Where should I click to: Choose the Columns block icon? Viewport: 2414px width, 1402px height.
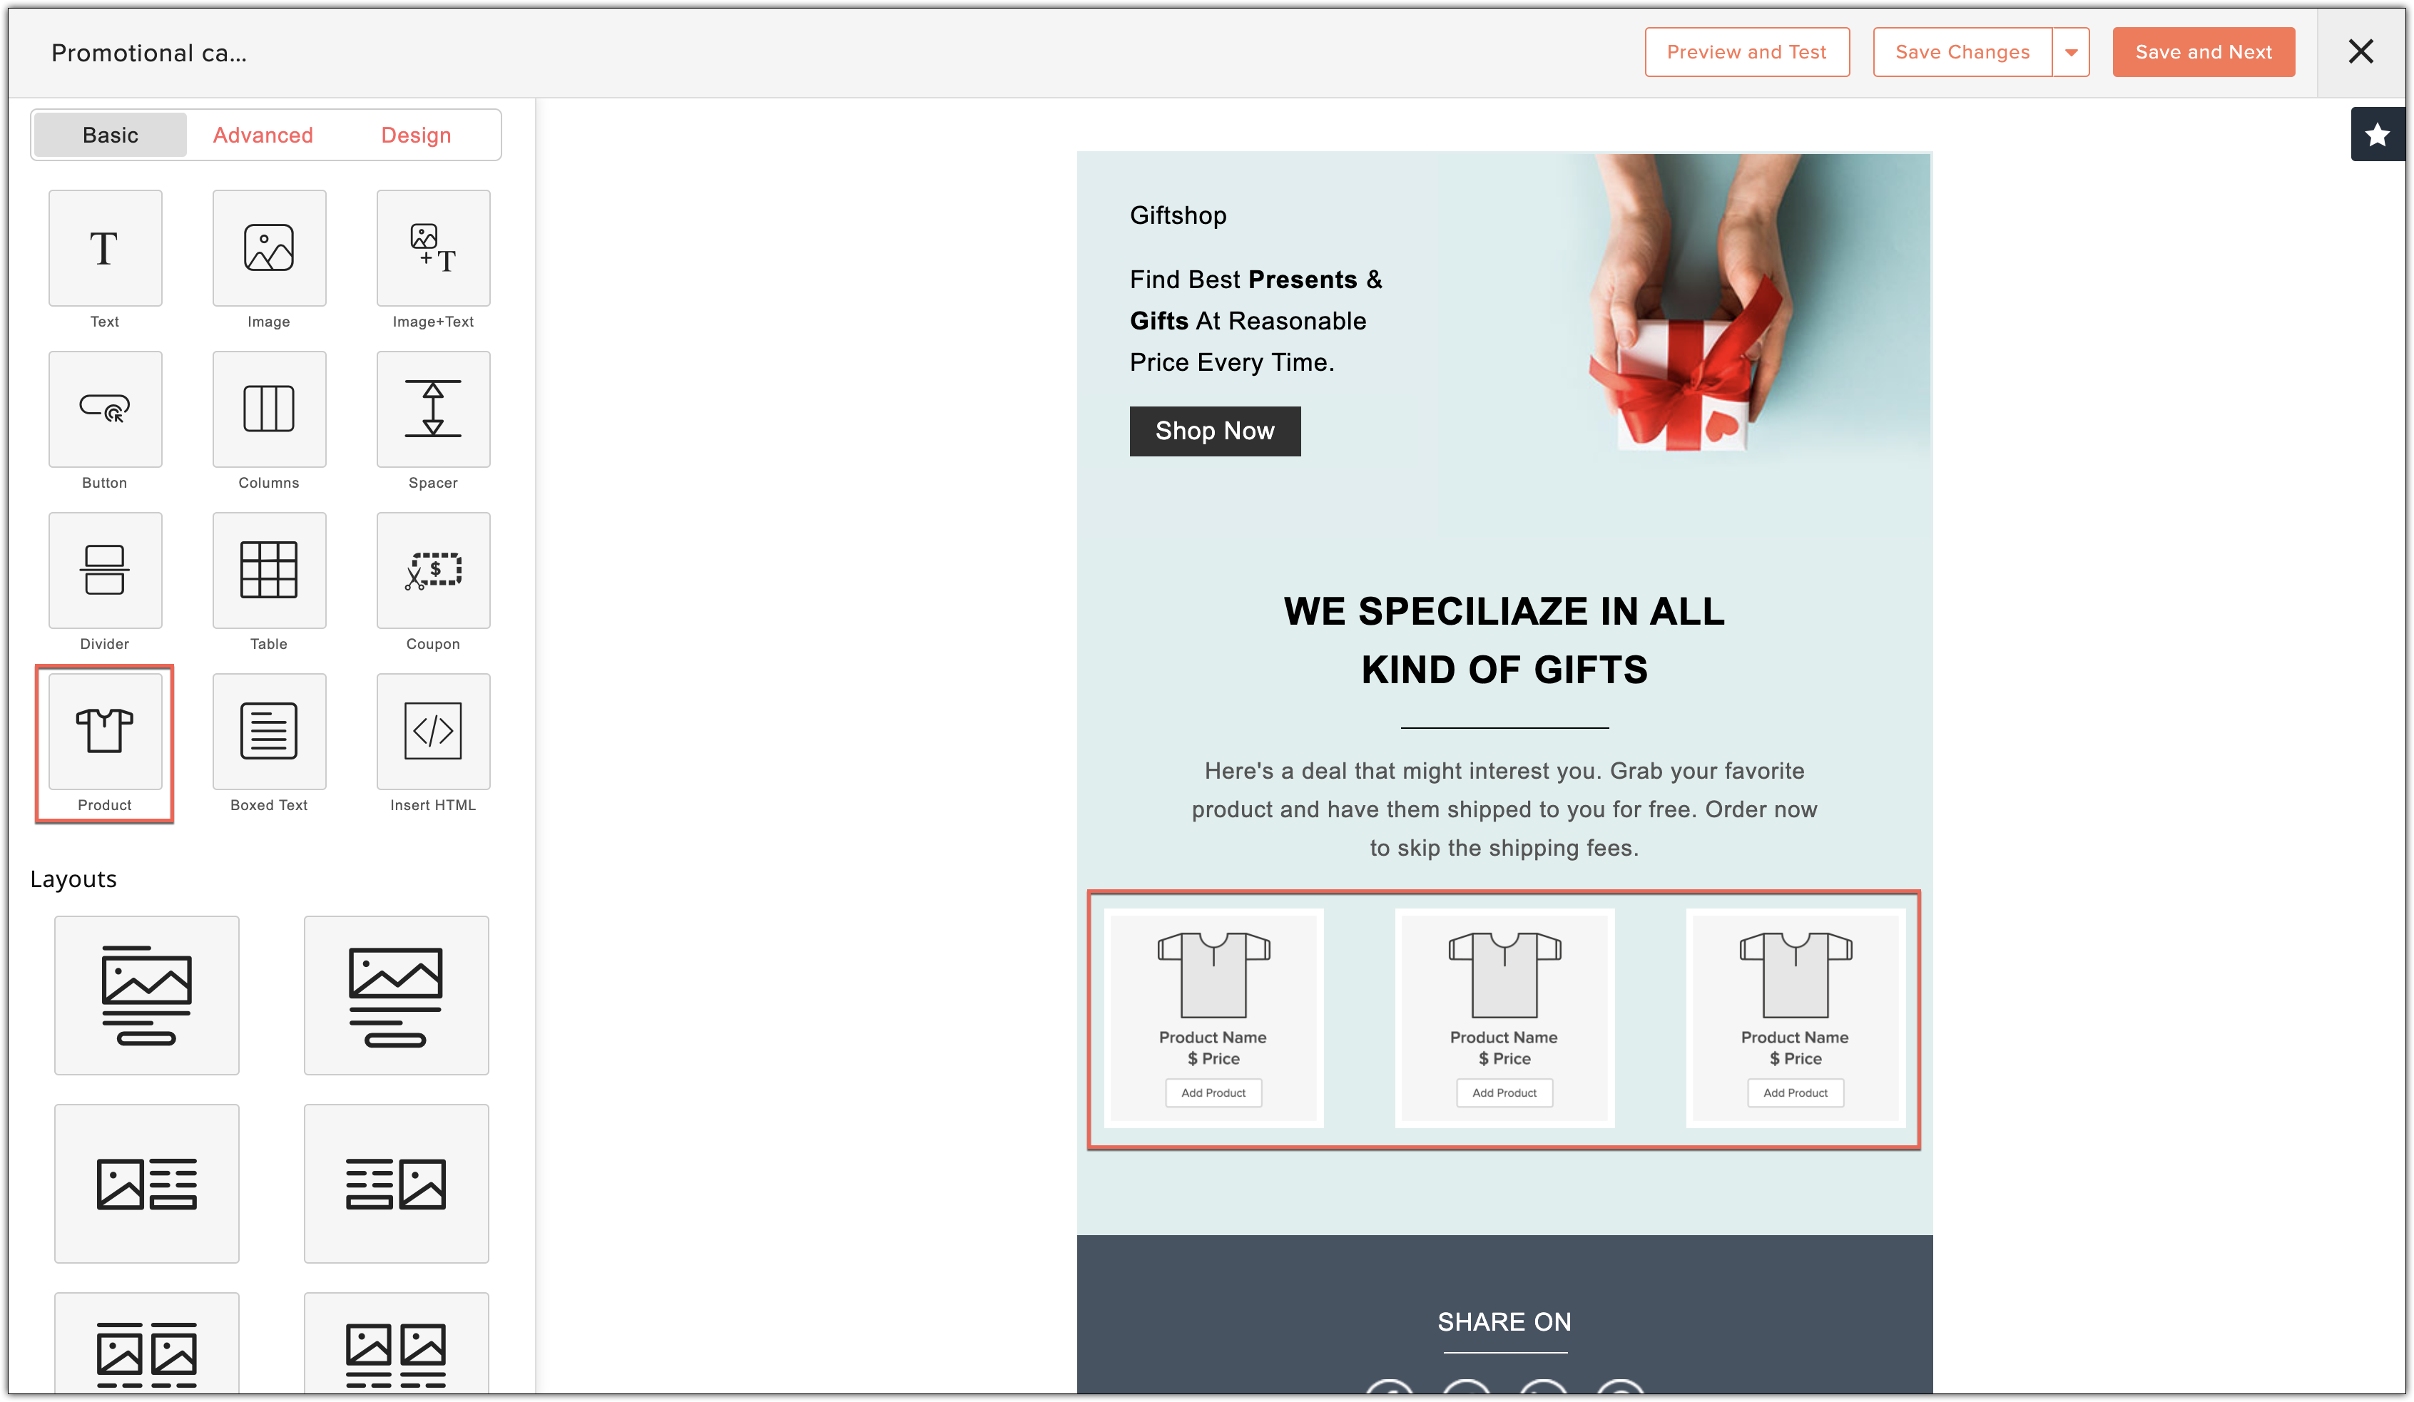tap(268, 410)
